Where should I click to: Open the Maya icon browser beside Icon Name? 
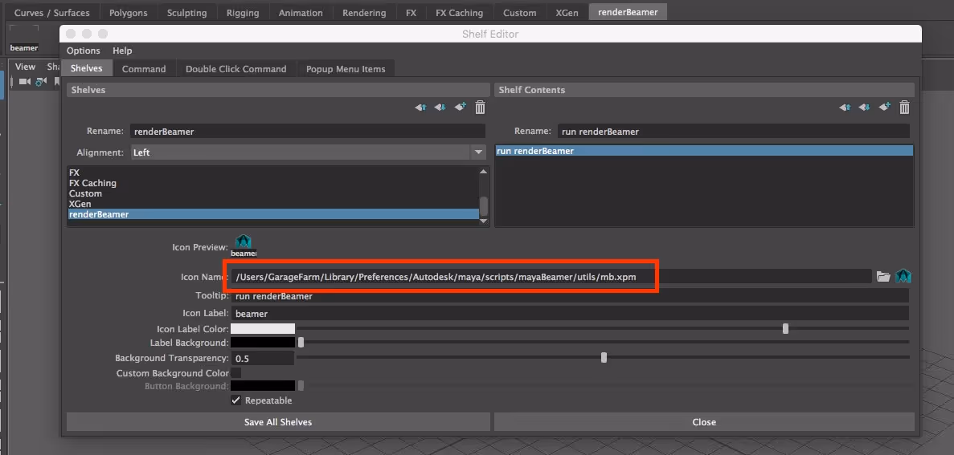903,276
